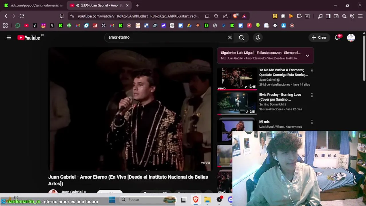Open the Crear menu

coord(319,37)
